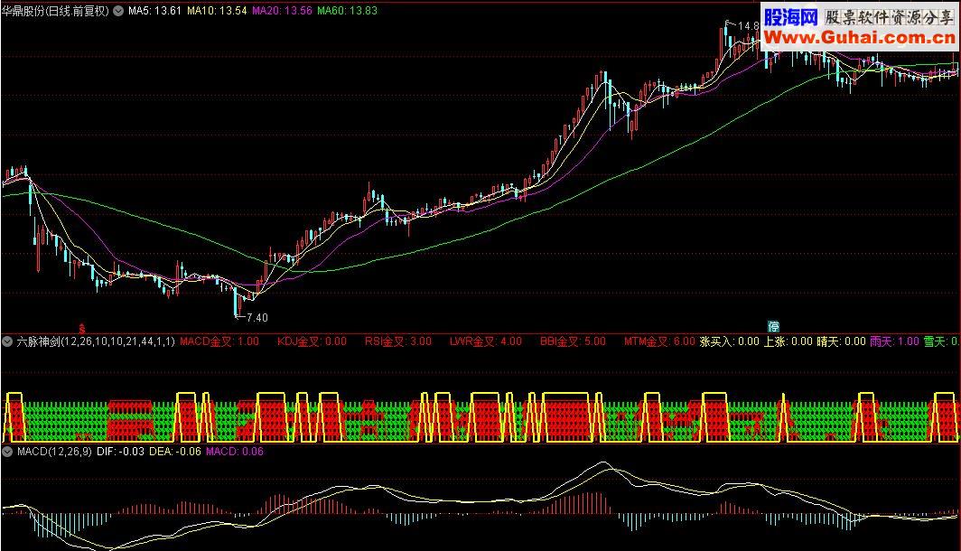This screenshot has height=551, width=961.
Task: Click the 14.8 highest price label
Action: pyautogui.click(x=749, y=25)
